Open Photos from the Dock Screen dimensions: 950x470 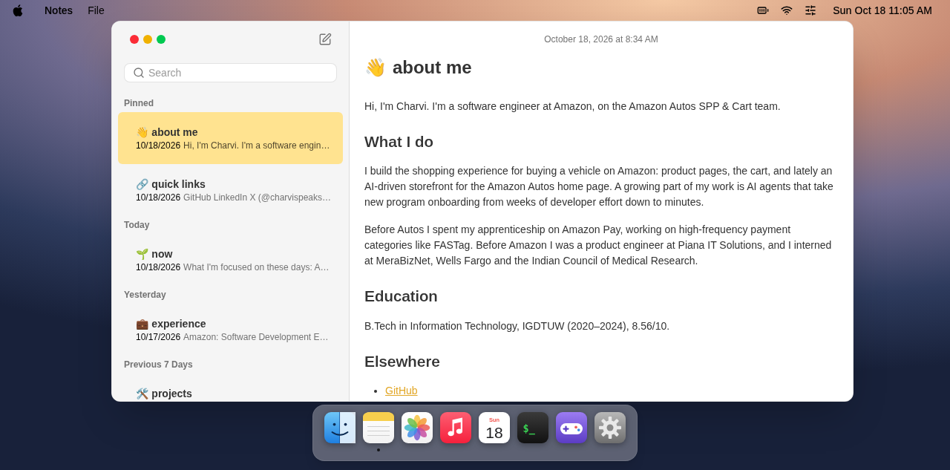[x=417, y=428]
